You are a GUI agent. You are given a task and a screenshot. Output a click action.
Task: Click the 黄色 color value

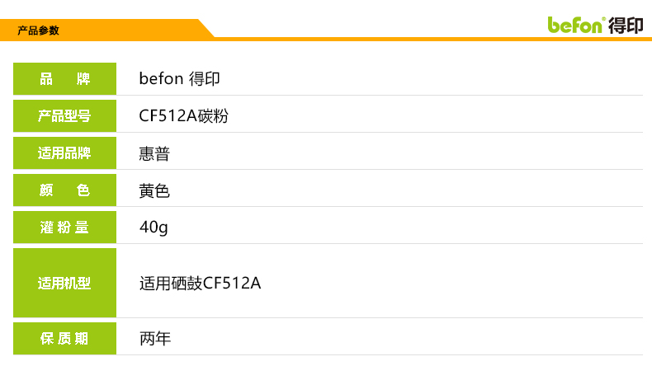154,190
